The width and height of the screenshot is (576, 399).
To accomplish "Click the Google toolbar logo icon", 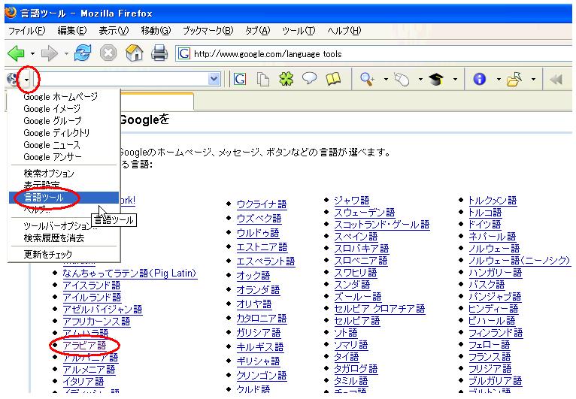I will pos(12,79).
